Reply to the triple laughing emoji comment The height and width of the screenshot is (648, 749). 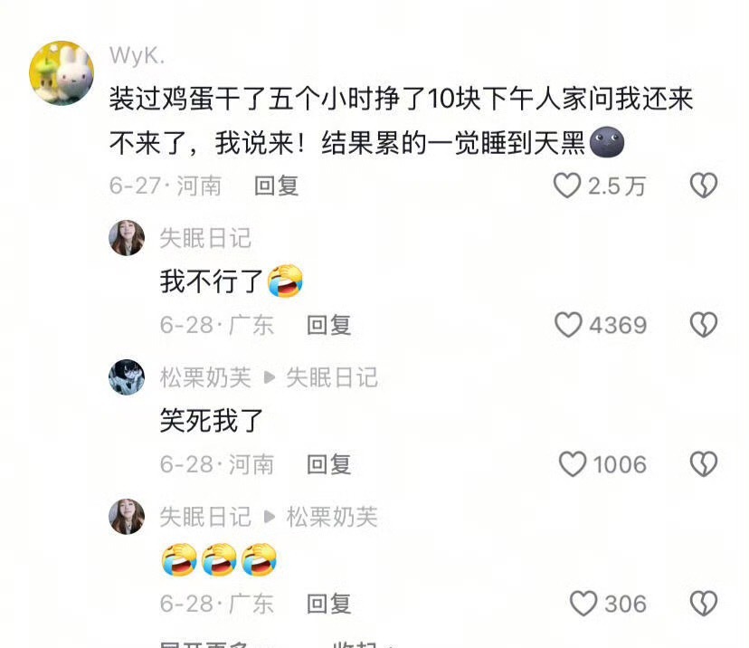[x=328, y=604]
